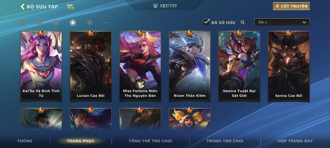
Task: Select the pentagon rarity filter icon
Action: [73, 22]
